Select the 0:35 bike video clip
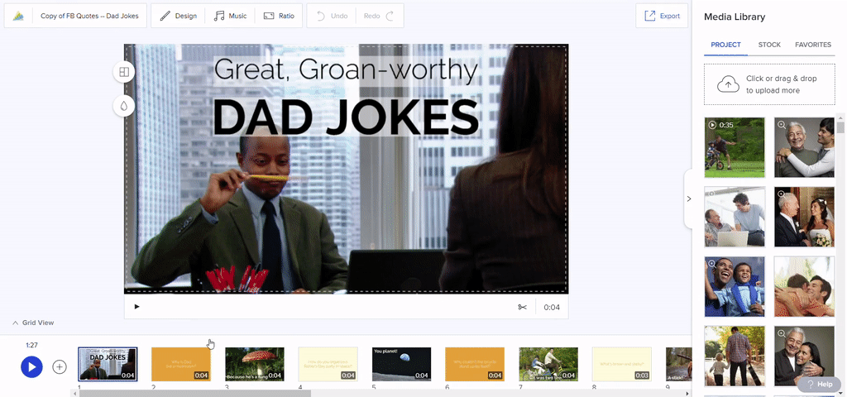The image size is (847, 397). tap(735, 147)
